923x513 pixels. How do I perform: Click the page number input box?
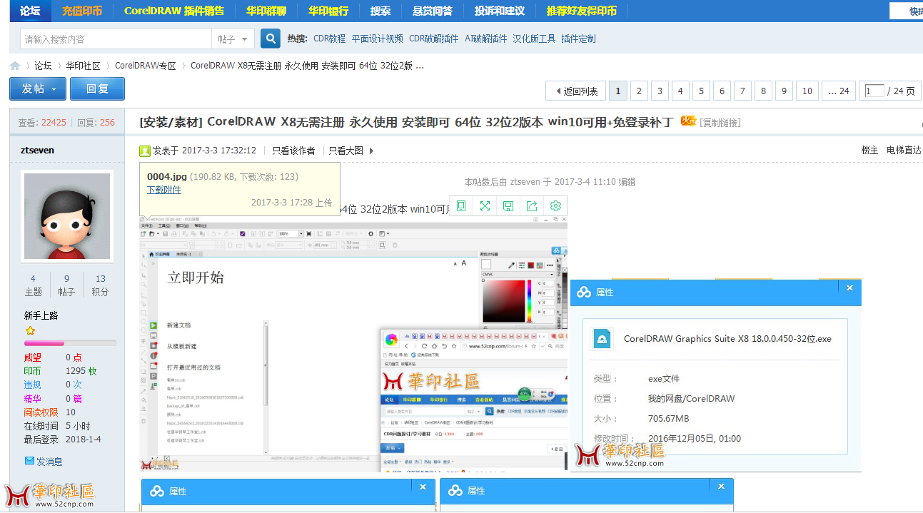(x=874, y=91)
